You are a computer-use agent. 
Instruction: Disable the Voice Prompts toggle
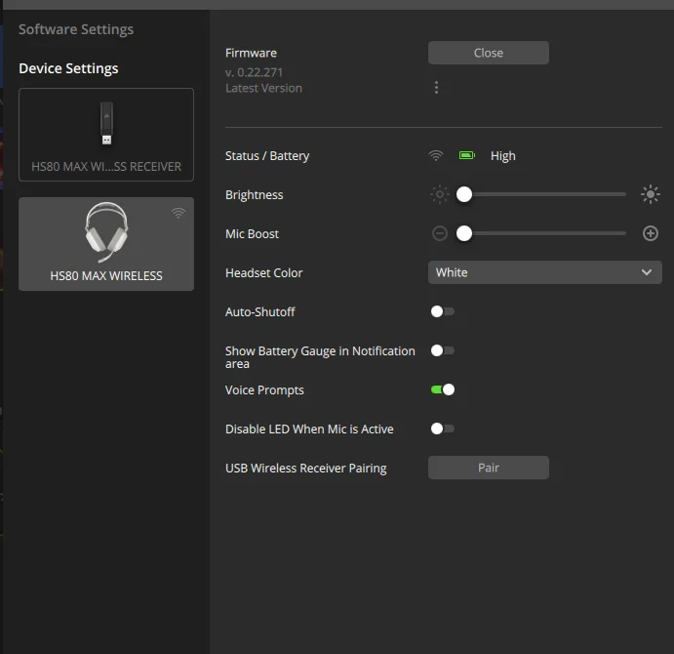point(443,389)
